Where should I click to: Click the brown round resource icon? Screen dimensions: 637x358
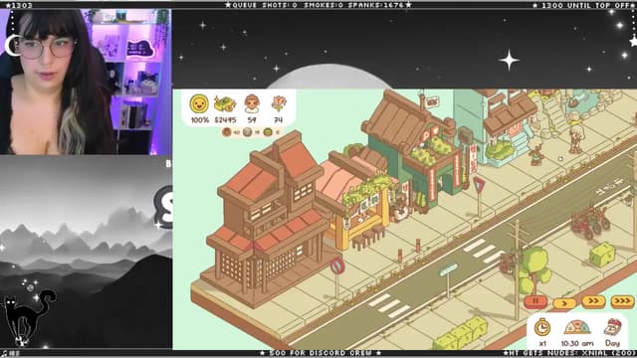226,132
